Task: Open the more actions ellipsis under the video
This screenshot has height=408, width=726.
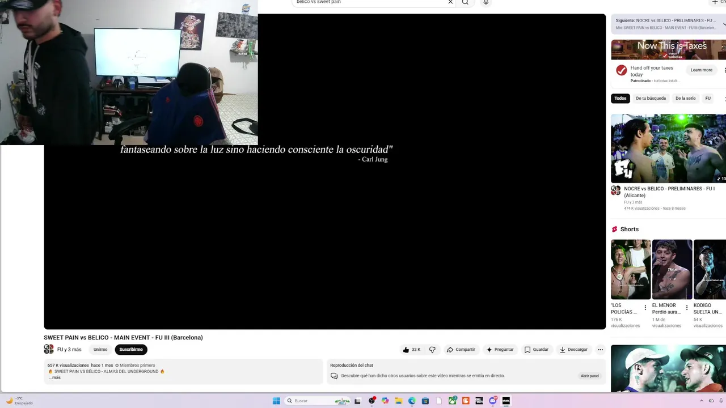Action: (x=600, y=350)
